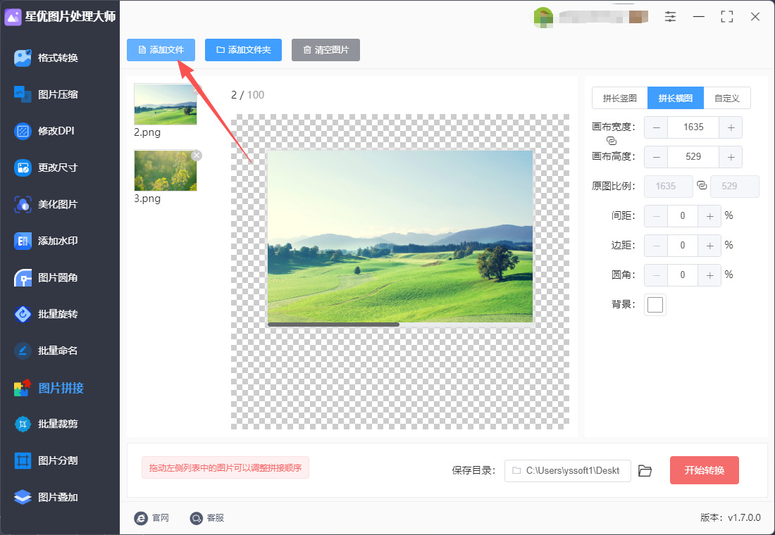Click the 画布宽度 value field 1635
Viewport: 775px width, 535px height.
point(693,127)
